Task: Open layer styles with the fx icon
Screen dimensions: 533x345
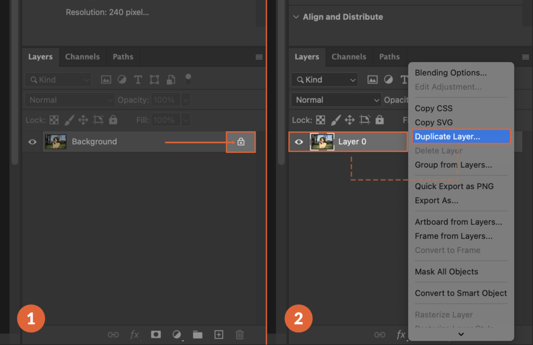Action: (135, 335)
